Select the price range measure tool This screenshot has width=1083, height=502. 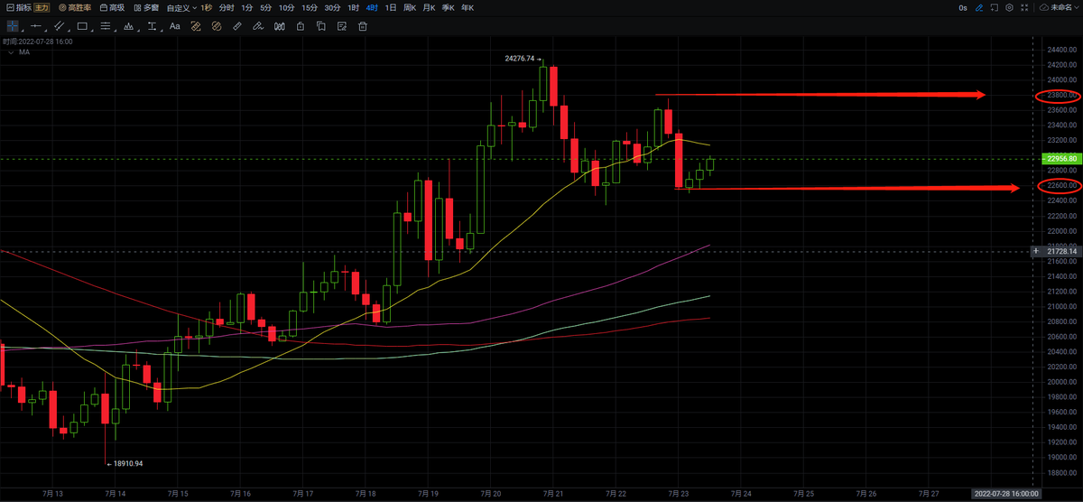click(x=152, y=26)
